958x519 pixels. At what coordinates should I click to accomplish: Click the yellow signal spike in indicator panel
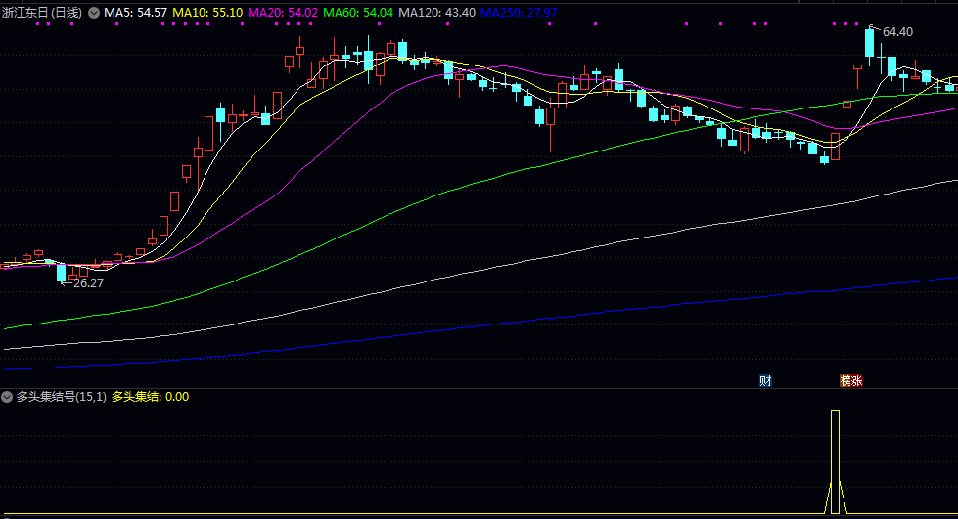click(x=836, y=461)
